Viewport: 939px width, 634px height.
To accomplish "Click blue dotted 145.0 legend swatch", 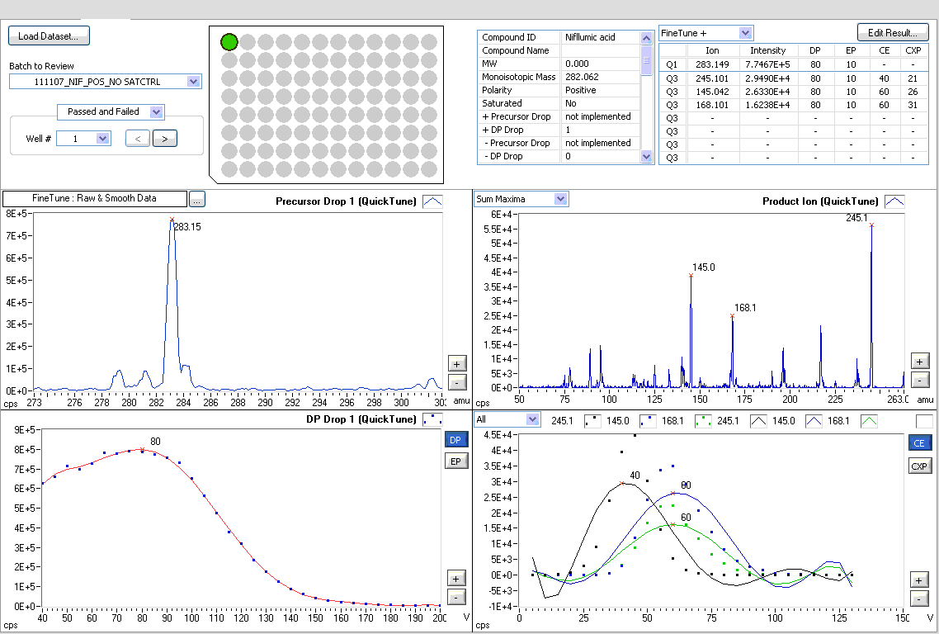I will pos(648,421).
